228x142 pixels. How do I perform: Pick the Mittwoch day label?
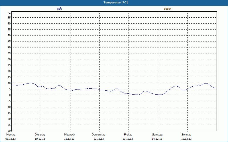point(70,134)
